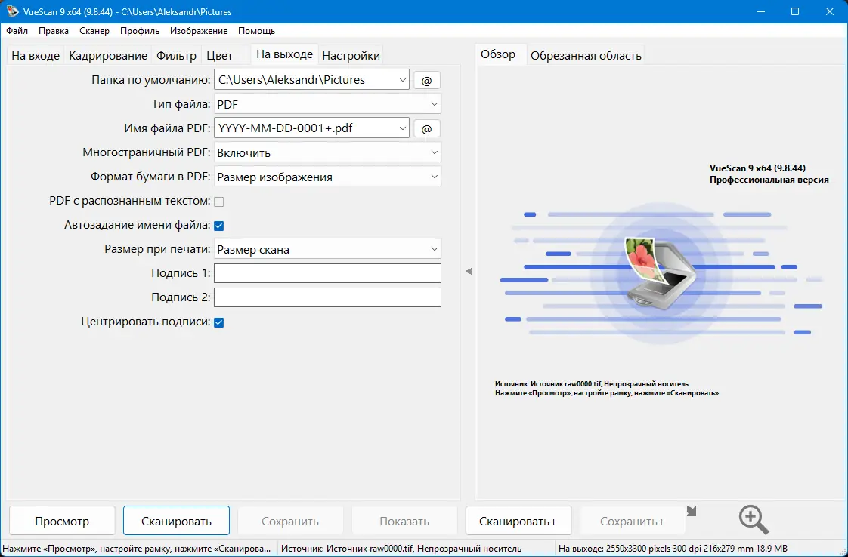Open the Файл menu
Screen dimensions: 848x557
tap(17, 31)
